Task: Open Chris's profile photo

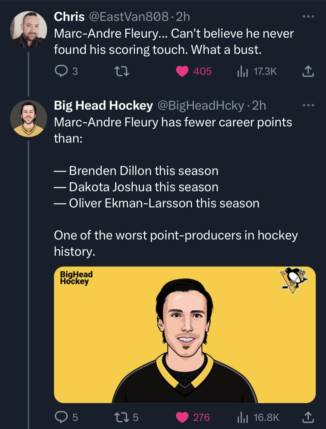Action: (x=28, y=30)
